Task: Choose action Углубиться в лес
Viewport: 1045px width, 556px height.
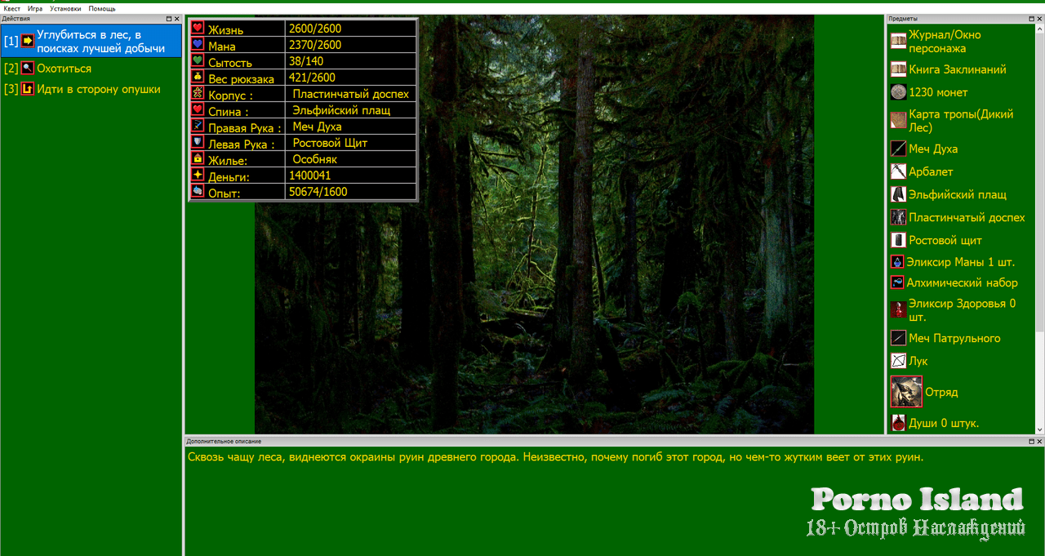Action: click(100, 42)
